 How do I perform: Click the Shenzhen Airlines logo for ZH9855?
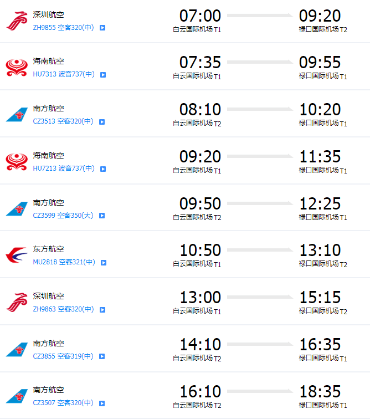tap(16, 21)
